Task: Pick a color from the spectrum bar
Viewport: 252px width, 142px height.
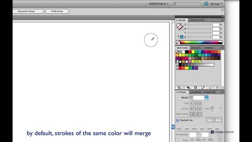Action: pos(199,42)
